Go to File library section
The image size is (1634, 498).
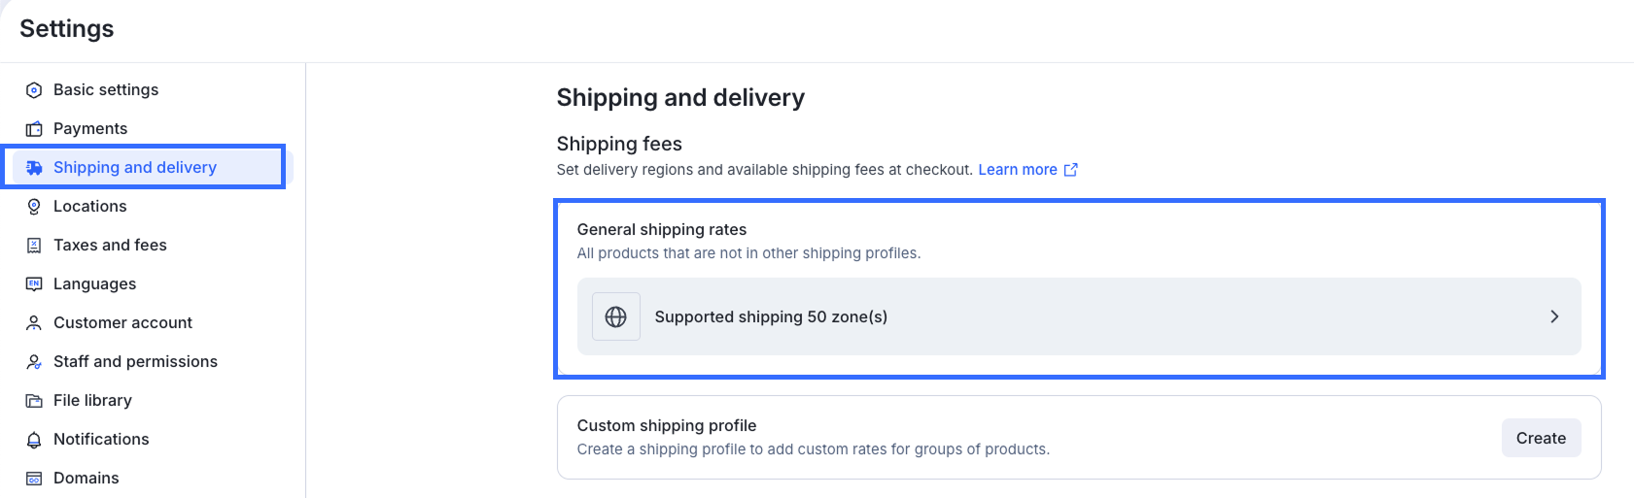(x=92, y=400)
